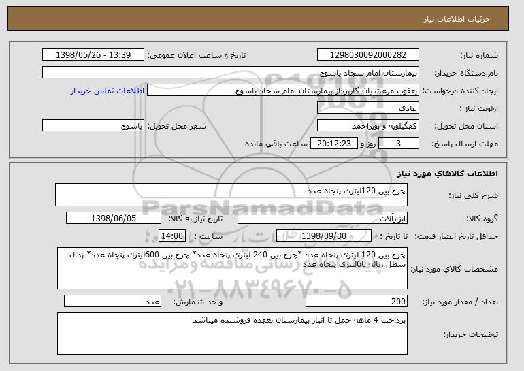Click the label شرح کلی نیاز

tap(473, 195)
